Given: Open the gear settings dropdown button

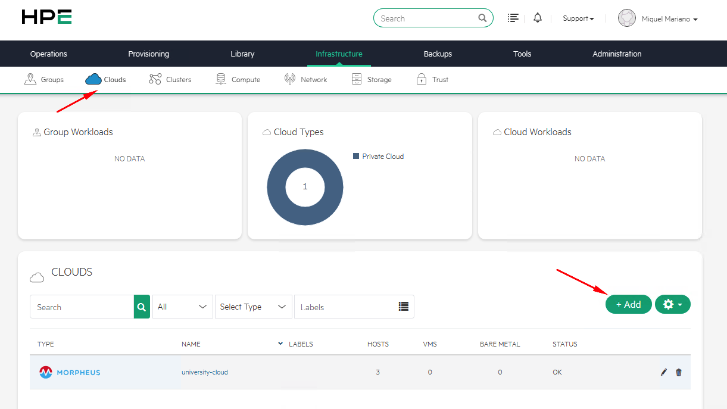Looking at the screenshot, I should (x=673, y=304).
